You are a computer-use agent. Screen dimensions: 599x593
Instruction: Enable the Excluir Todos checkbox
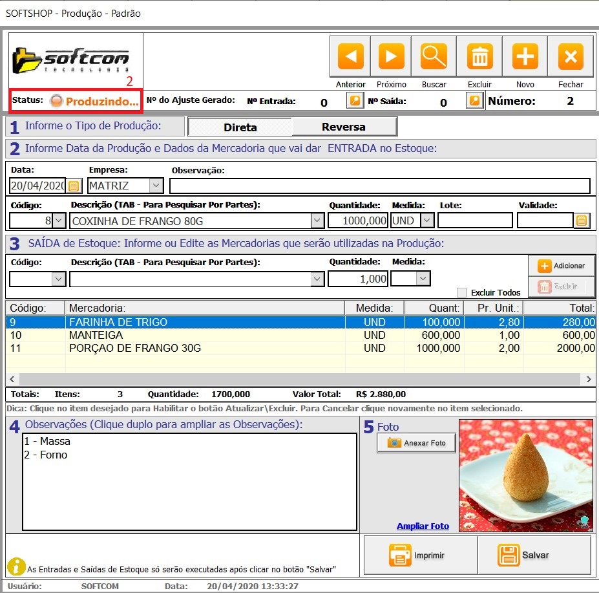pyautogui.click(x=461, y=292)
